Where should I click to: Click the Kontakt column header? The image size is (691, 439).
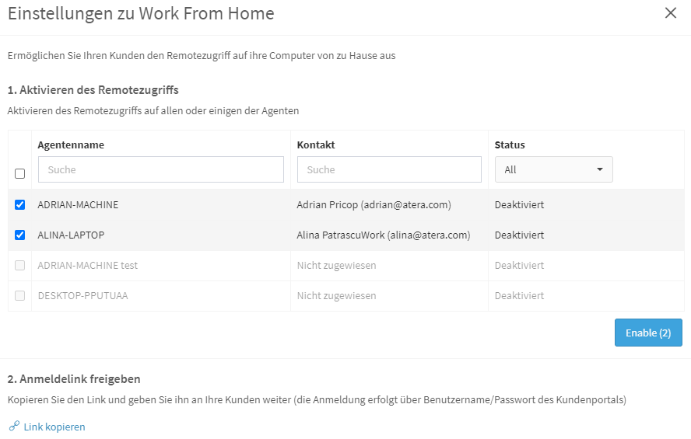click(316, 145)
